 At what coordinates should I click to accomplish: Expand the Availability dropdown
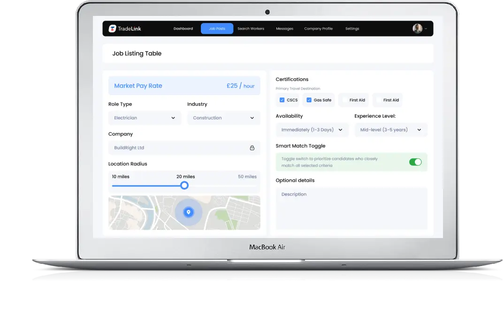[x=312, y=130]
